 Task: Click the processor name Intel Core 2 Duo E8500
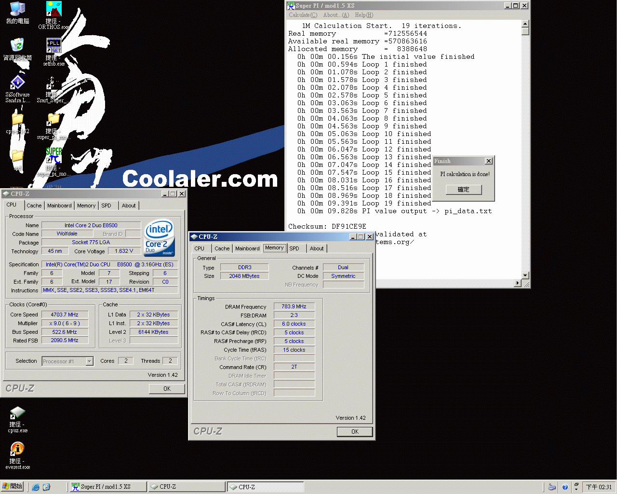point(91,225)
